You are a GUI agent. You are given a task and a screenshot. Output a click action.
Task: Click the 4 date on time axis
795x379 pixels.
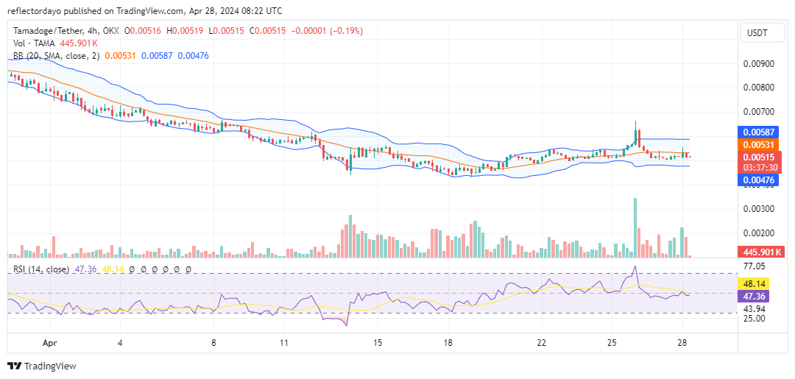[x=120, y=342]
